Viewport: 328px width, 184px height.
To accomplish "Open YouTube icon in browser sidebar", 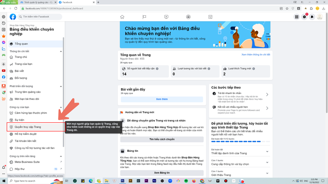I will 4,71.
